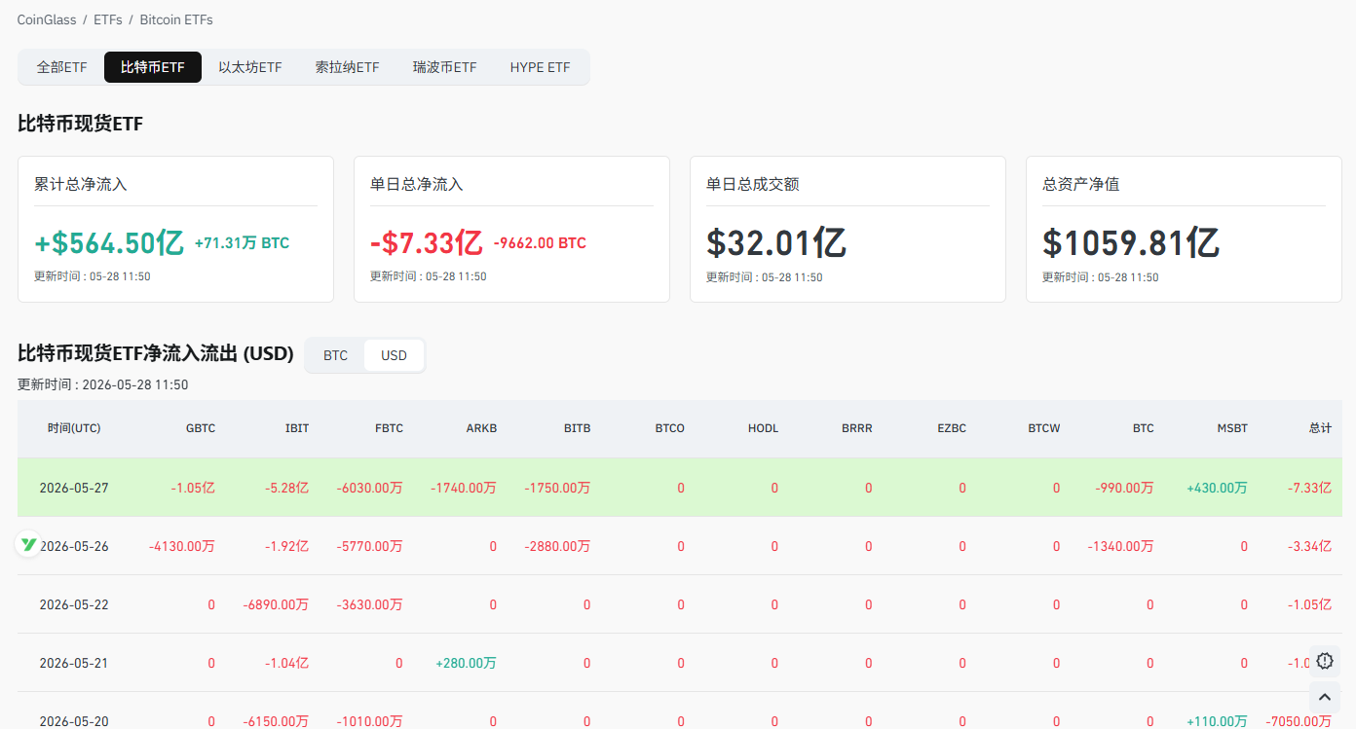The width and height of the screenshot is (1356, 729).
Task: Click the 总计 column header
Action: point(1320,428)
